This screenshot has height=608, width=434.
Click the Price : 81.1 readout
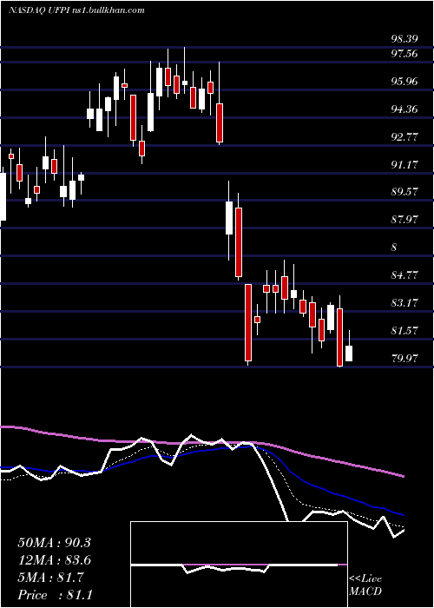(x=54, y=595)
